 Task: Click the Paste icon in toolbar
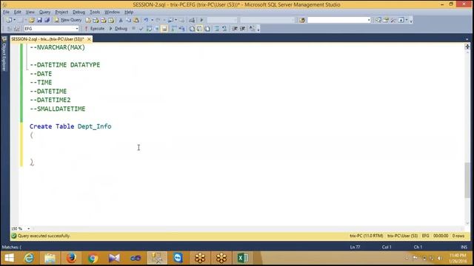pos(136,20)
